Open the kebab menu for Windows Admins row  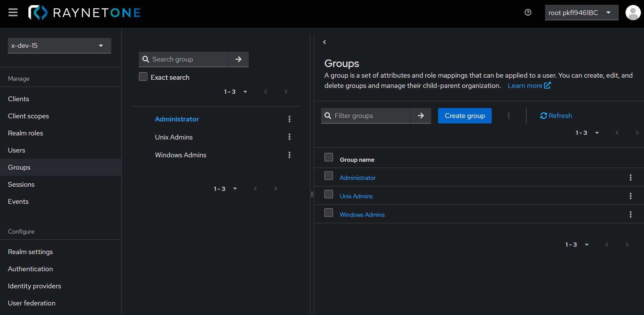click(x=631, y=214)
